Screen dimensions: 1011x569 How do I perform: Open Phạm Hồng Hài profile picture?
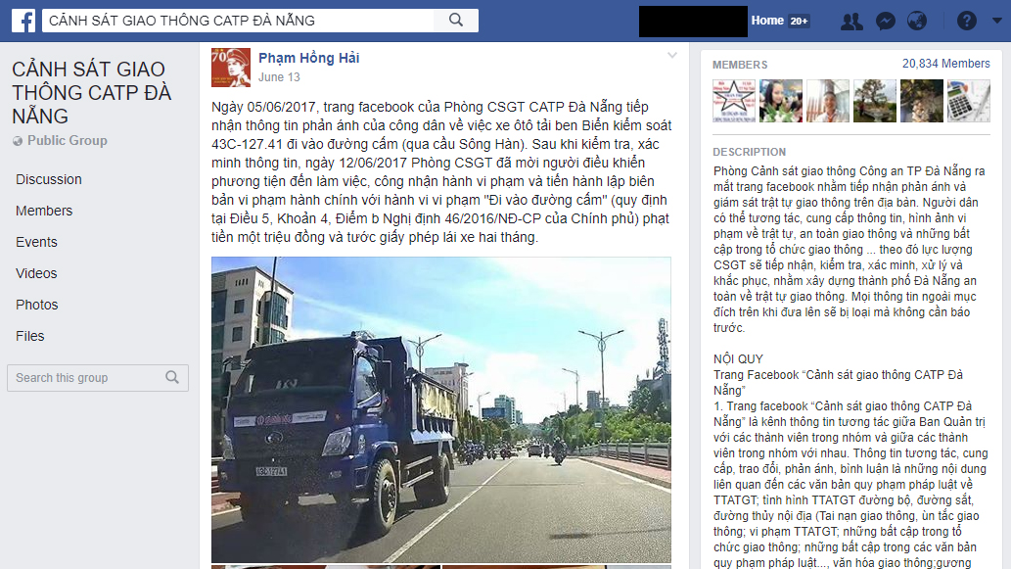coord(231,68)
